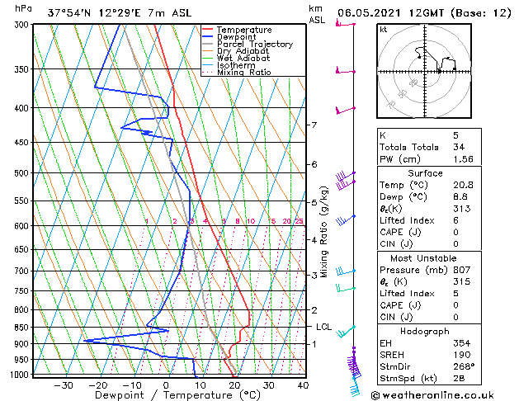
Task: Click the hodograph wind plot
Action: (424, 71)
